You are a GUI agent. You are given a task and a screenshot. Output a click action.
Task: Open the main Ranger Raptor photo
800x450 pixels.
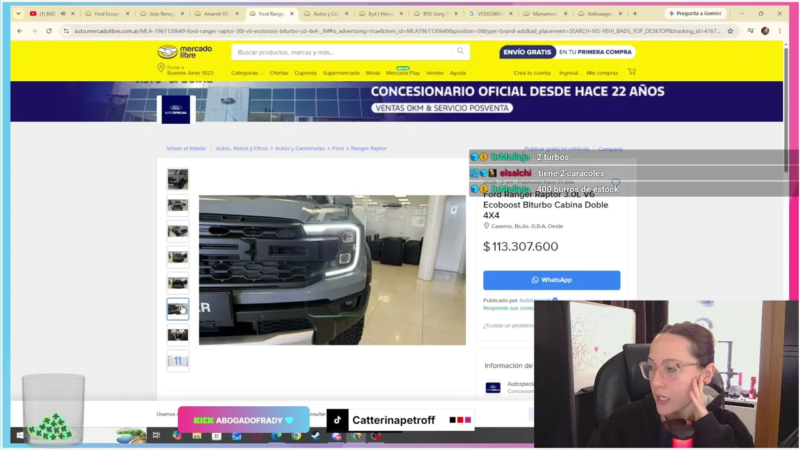(x=332, y=270)
